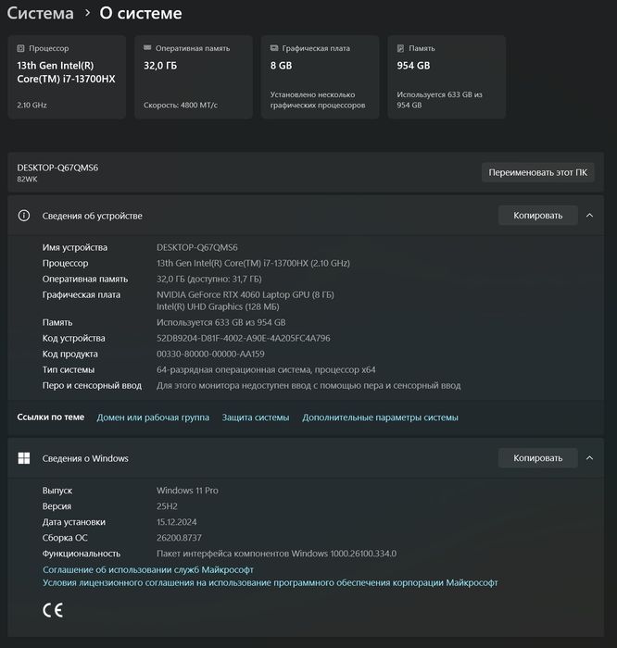Screen dimensions: 617x648
Task: Click the Тип системы label
Action: pos(69,369)
